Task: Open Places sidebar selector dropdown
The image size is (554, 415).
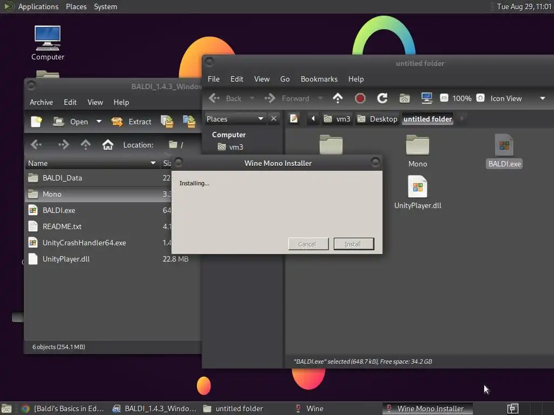Action: (235, 119)
